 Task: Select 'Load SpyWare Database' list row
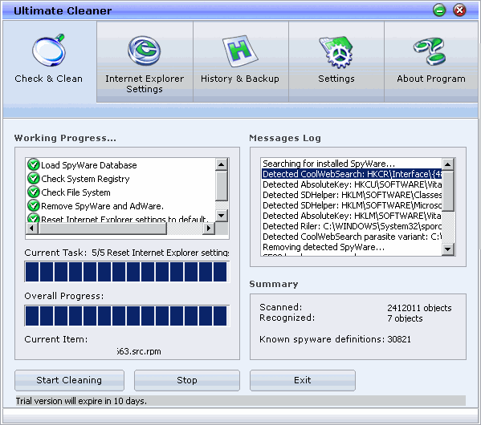(121, 165)
